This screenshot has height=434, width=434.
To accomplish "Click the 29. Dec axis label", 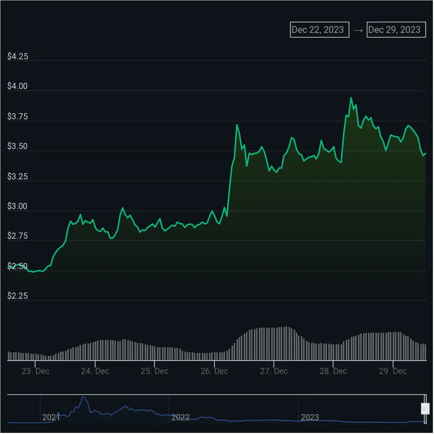I will [394, 371].
